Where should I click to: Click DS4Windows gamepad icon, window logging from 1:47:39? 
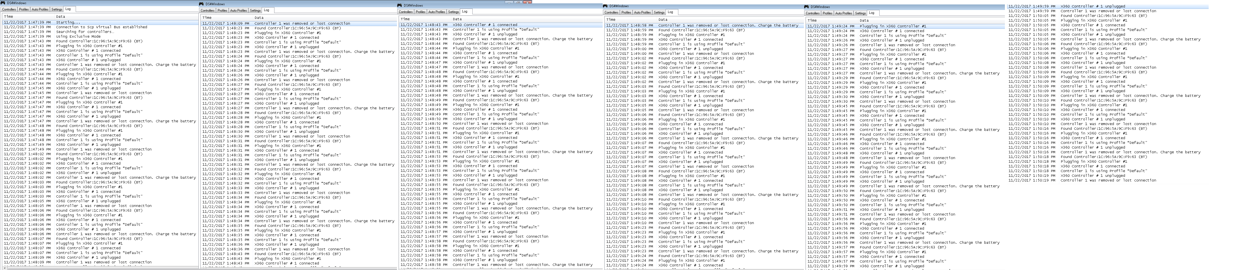[3, 3]
